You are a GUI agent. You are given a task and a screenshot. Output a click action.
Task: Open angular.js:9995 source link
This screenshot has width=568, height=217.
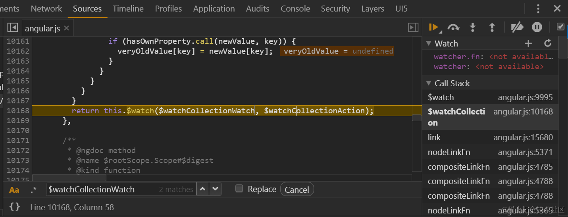525,97
